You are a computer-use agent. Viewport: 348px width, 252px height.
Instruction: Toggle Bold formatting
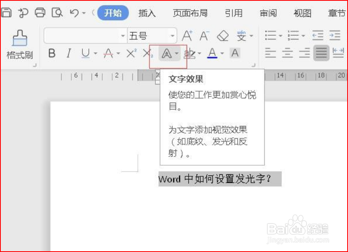click(52, 53)
